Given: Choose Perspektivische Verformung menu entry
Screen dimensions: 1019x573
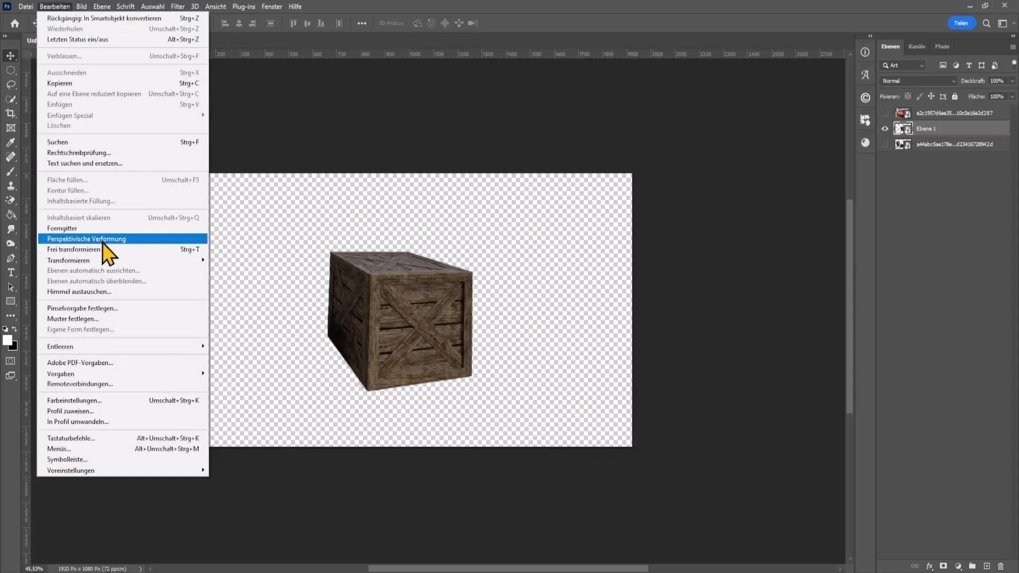Looking at the screenshot, I should 123,239.
